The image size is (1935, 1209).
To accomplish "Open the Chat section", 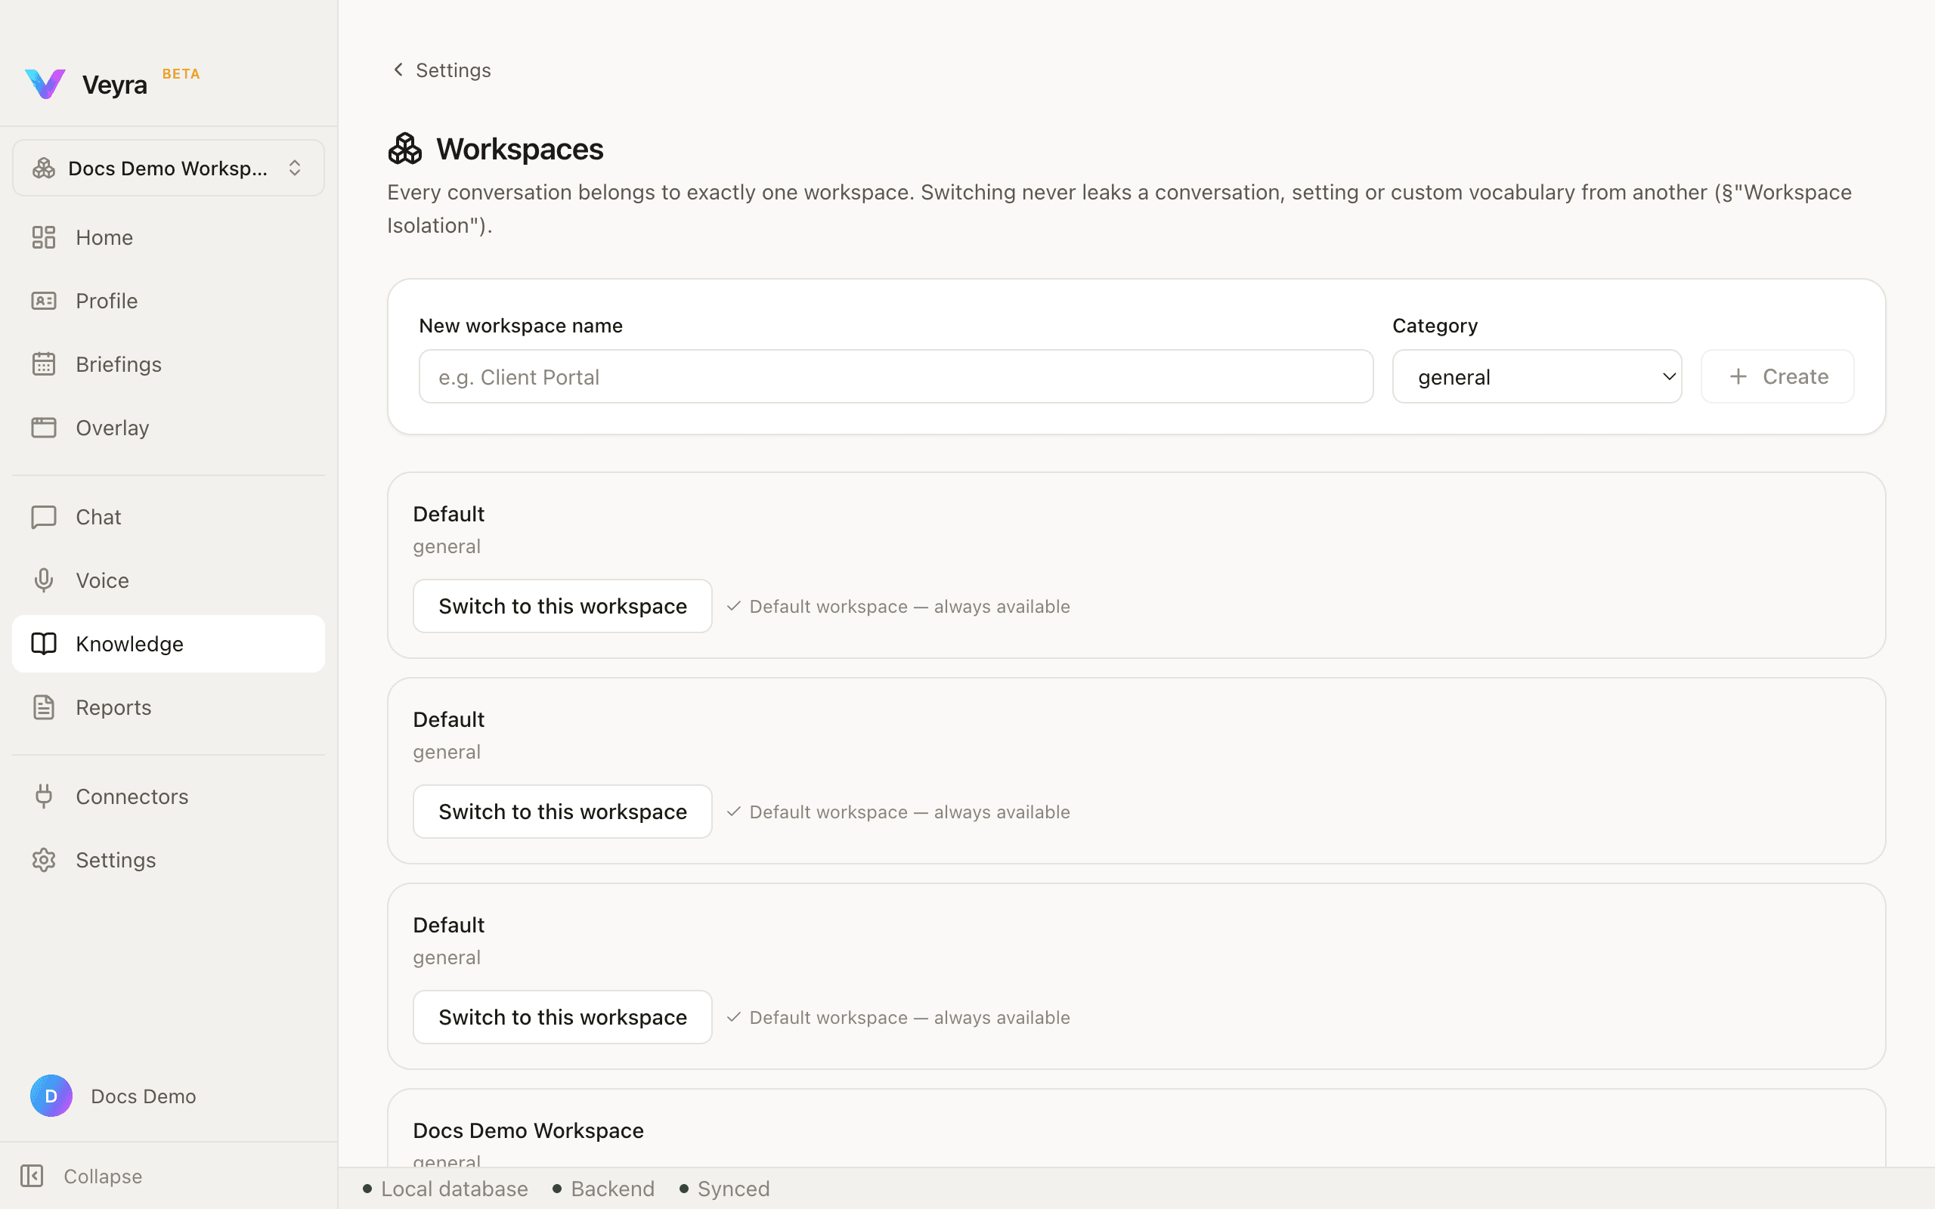I will pyautogui.click(x=169, y=517).
